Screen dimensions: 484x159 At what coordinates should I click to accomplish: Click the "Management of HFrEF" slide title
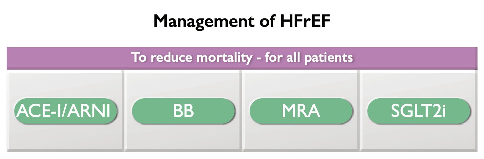(242, 21)
